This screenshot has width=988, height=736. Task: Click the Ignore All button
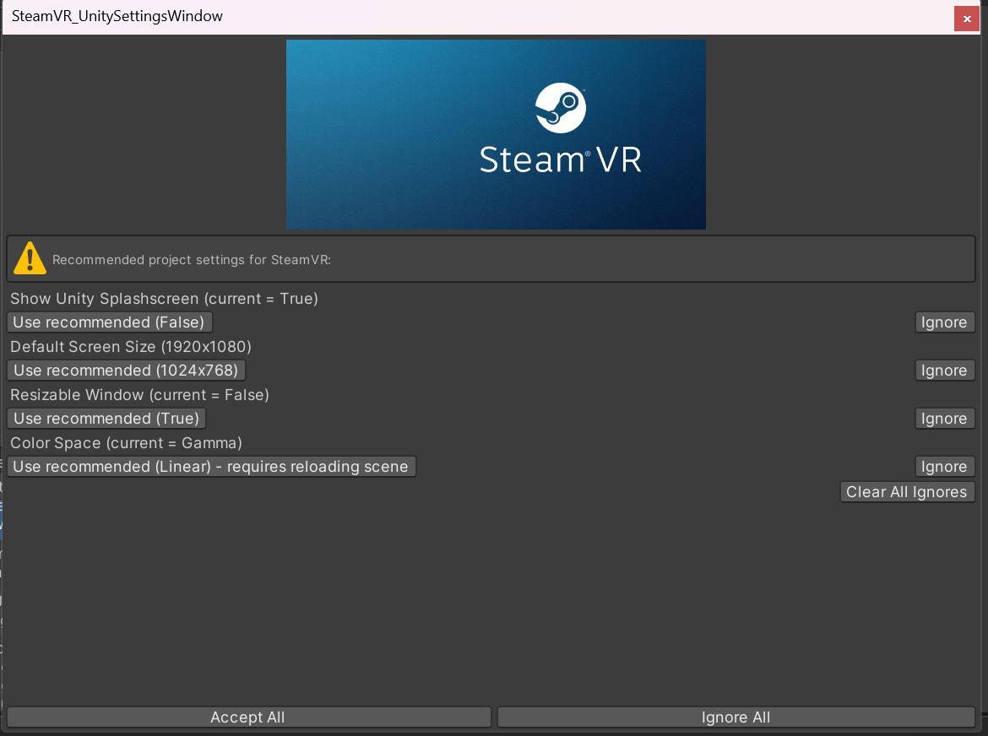tap(736, 717)
